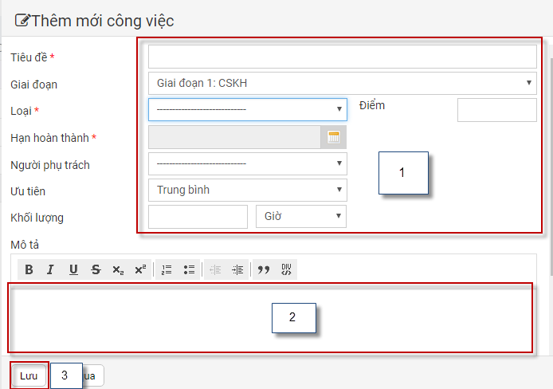Screen dimensions: 553x389
Task: Select the Giờ unit dropdown
Action: click(x=300, y=216)
